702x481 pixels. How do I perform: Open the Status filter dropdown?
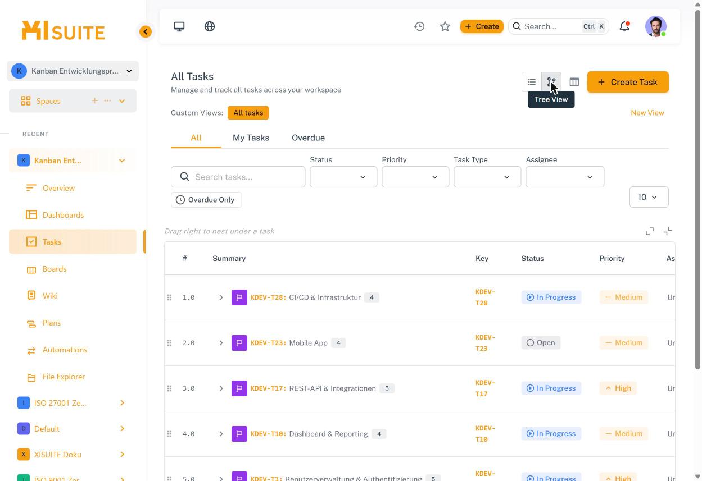coord(343,177)
